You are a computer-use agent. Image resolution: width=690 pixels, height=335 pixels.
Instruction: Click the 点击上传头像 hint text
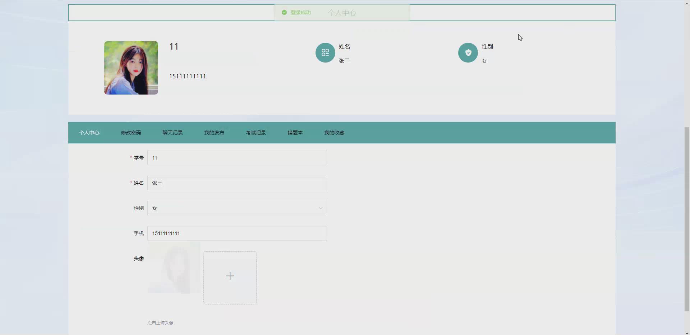[x=160, y=323]
